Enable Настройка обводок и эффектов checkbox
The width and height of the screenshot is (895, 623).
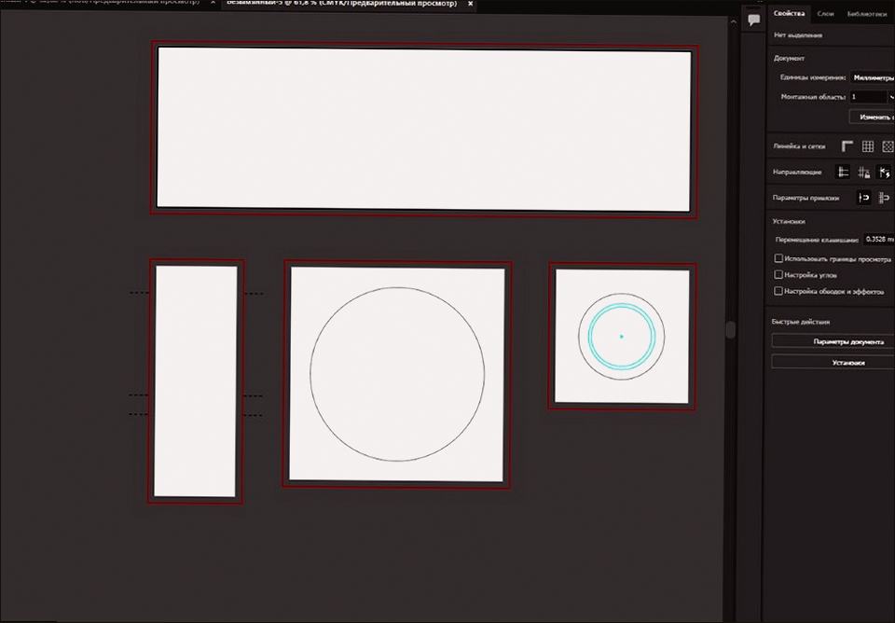778,291
